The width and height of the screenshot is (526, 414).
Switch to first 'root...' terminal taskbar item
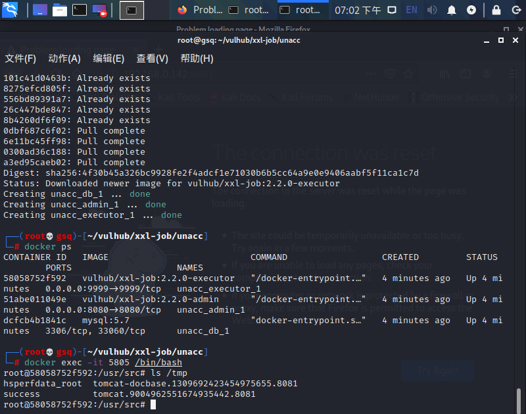pyautogui.click(x=249, y=10)
